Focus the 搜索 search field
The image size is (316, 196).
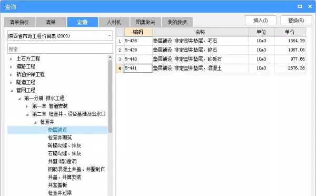[60, 49]
